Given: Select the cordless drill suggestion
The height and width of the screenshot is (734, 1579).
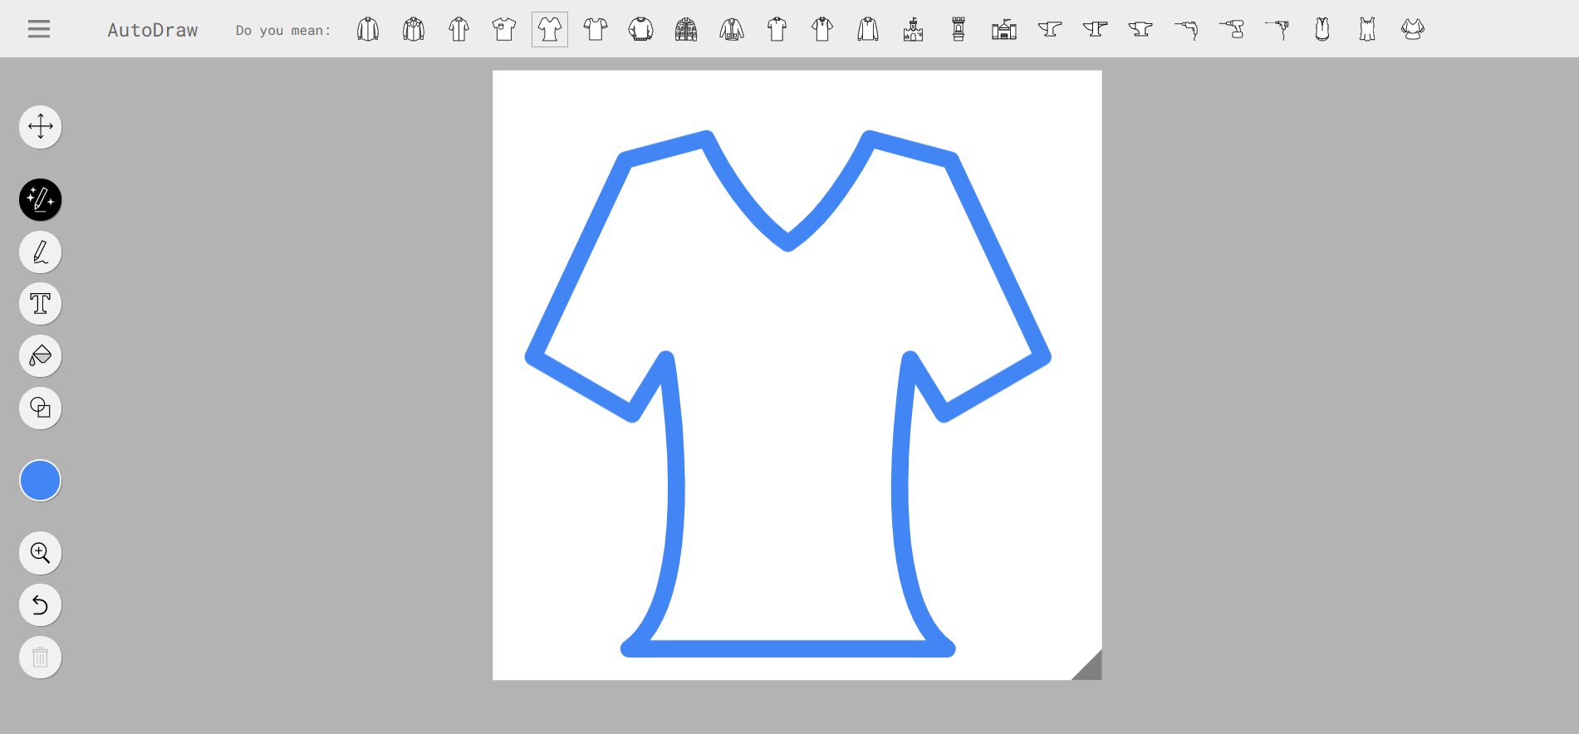Looking at the screenshot, I should (x=1231, y=30).
